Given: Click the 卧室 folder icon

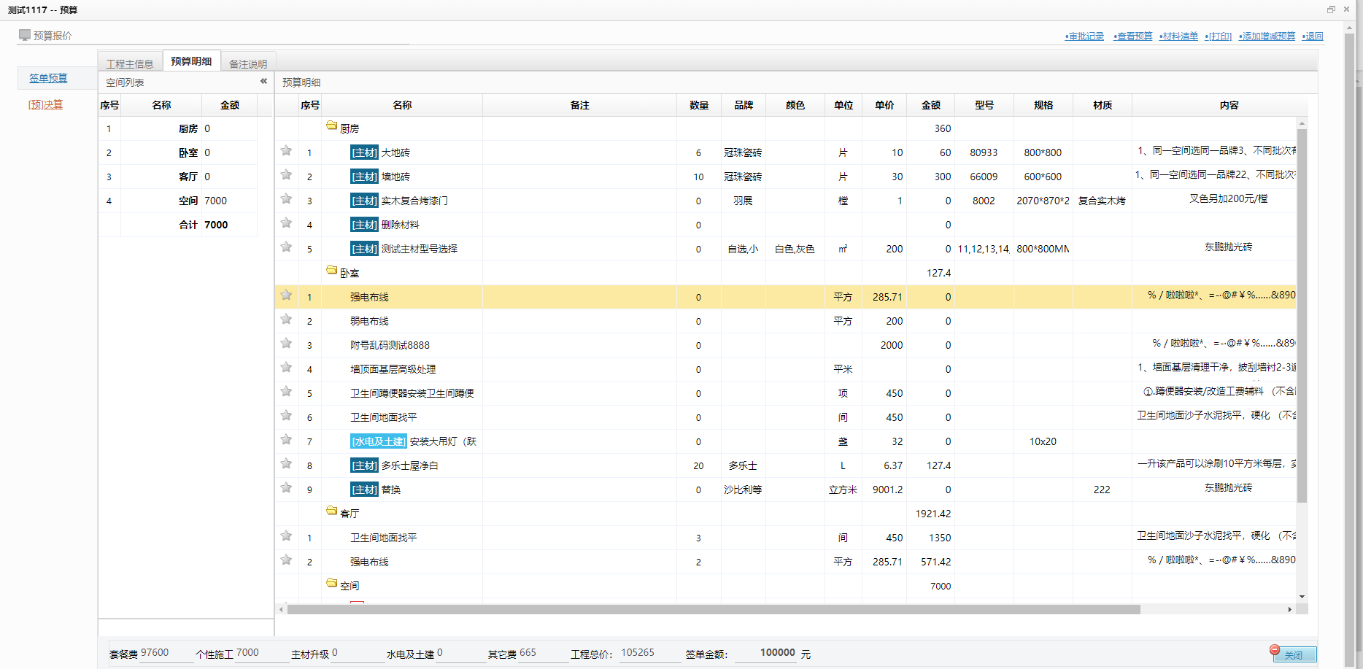Looking at the screenshot, I should pyautogui.click(x=332, y=271).
